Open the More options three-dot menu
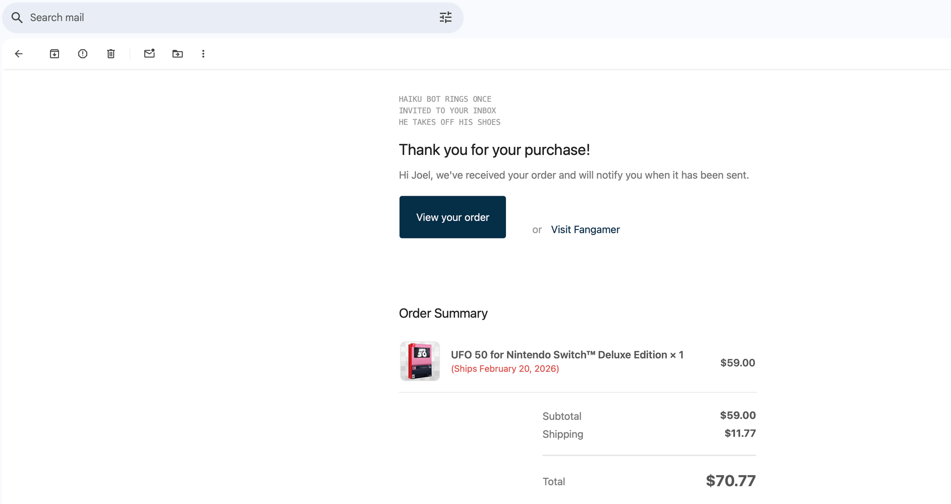 tap(203, 54)
